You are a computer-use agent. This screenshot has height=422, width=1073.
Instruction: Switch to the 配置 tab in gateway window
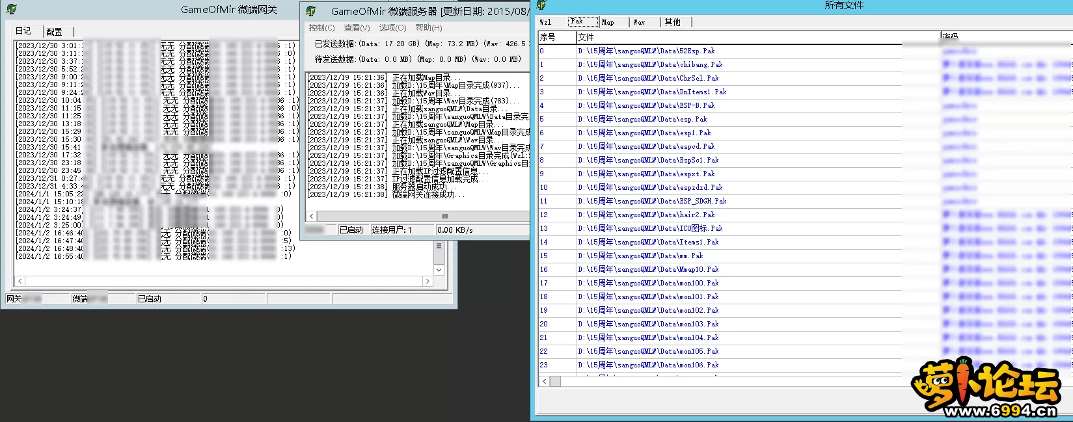pyautogui.click(x=55, y=32)
